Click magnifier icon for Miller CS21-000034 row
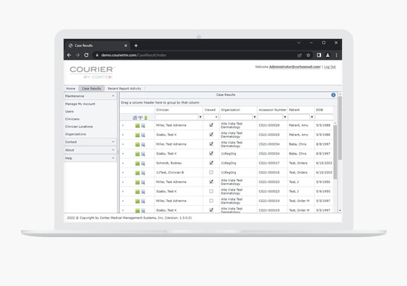 [x=143, y=144]
